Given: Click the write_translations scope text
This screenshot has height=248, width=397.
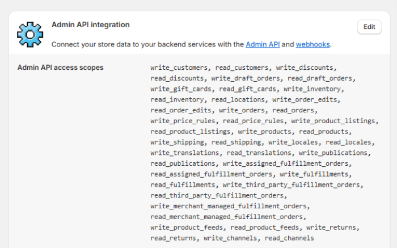Looking at the screenshot, I should (x=185, y=153).
